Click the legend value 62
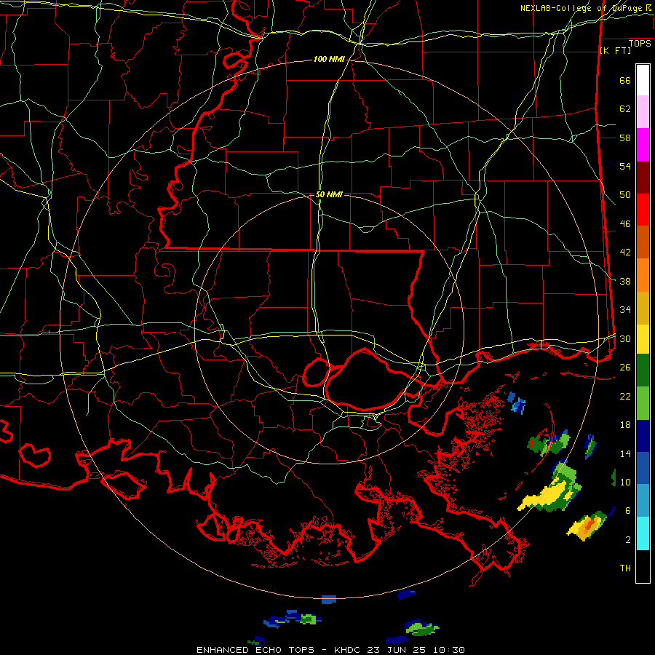 pos(625,109)
